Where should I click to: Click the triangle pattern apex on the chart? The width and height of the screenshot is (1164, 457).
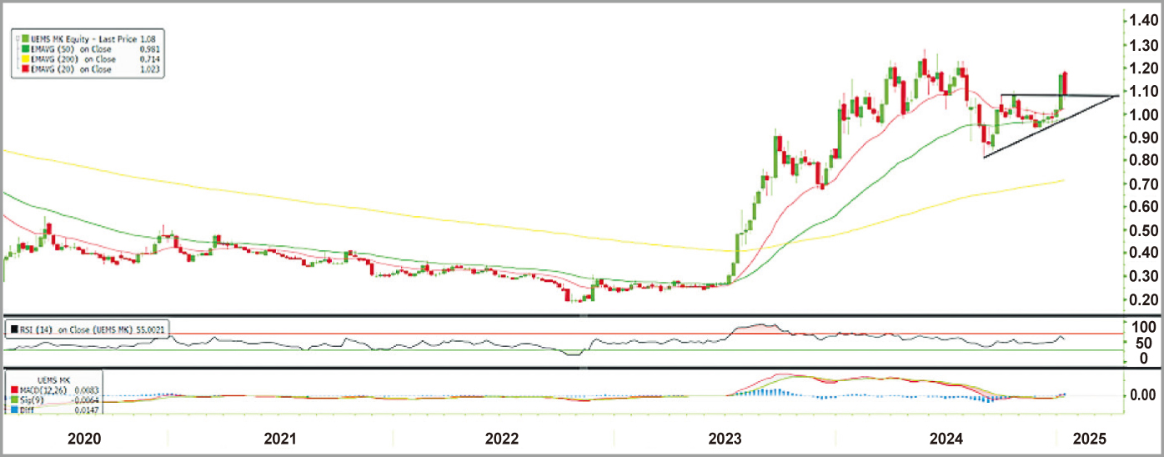coord(1116,97)
